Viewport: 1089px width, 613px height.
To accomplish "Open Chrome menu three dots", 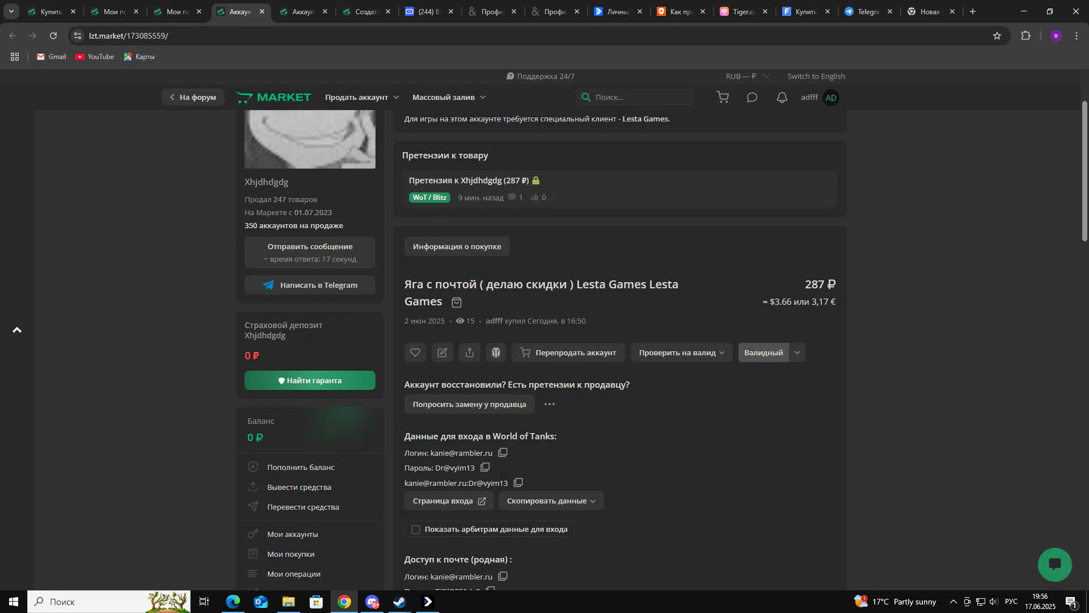I will pos(1077,36).
